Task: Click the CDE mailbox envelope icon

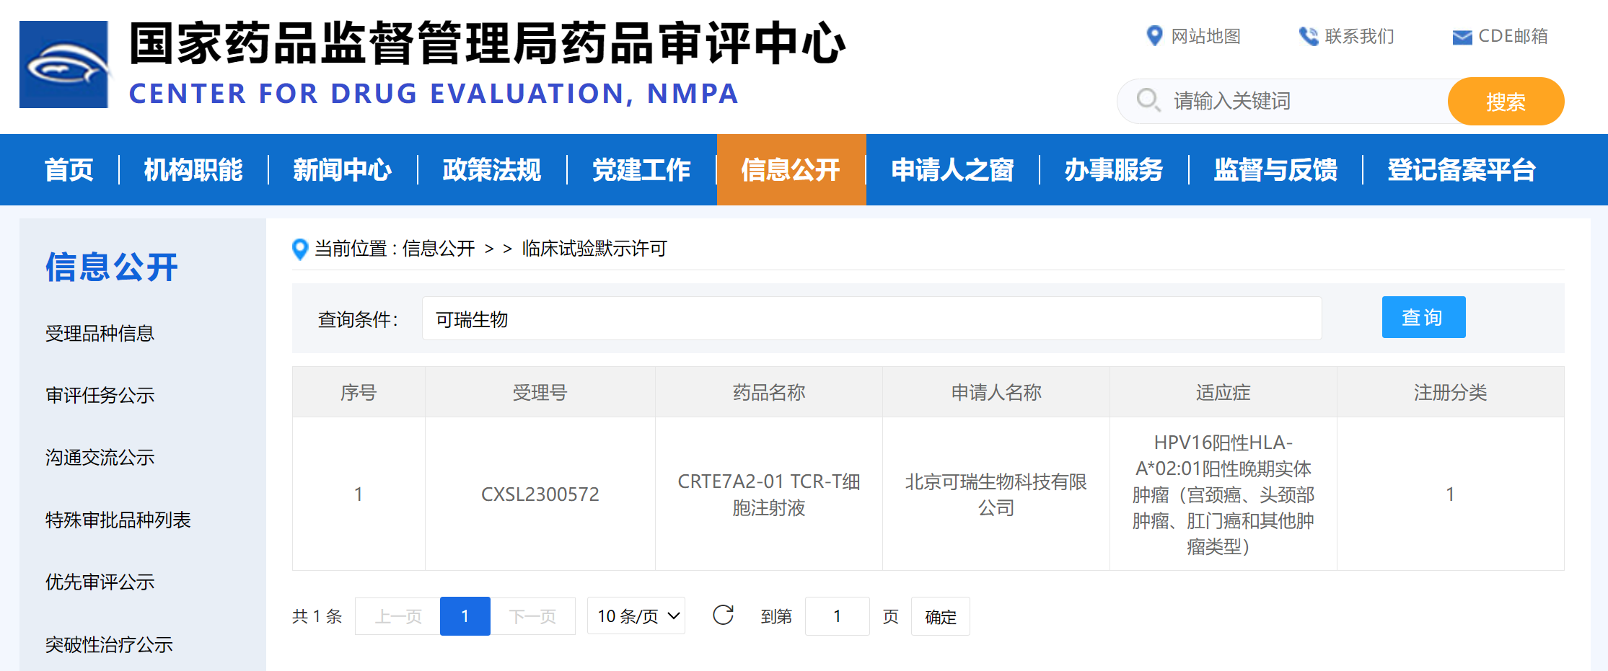Action: click(x=1462, y=37)
